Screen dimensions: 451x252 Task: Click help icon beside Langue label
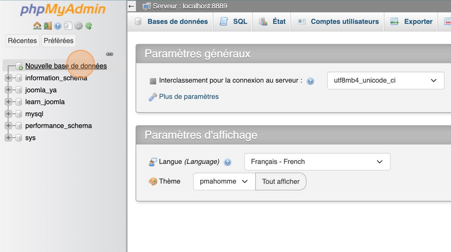click(x=228, y=162)
